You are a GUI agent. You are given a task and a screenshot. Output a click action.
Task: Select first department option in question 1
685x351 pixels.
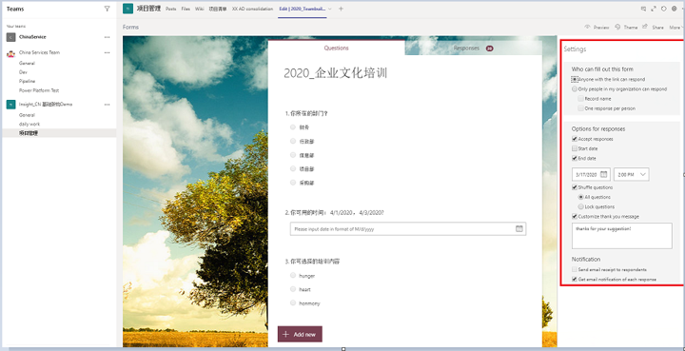(293, 127)
